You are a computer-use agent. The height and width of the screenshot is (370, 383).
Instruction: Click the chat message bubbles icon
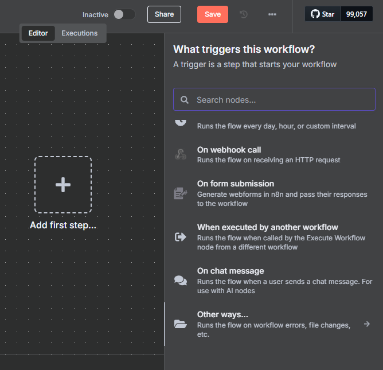click(181, 281)
